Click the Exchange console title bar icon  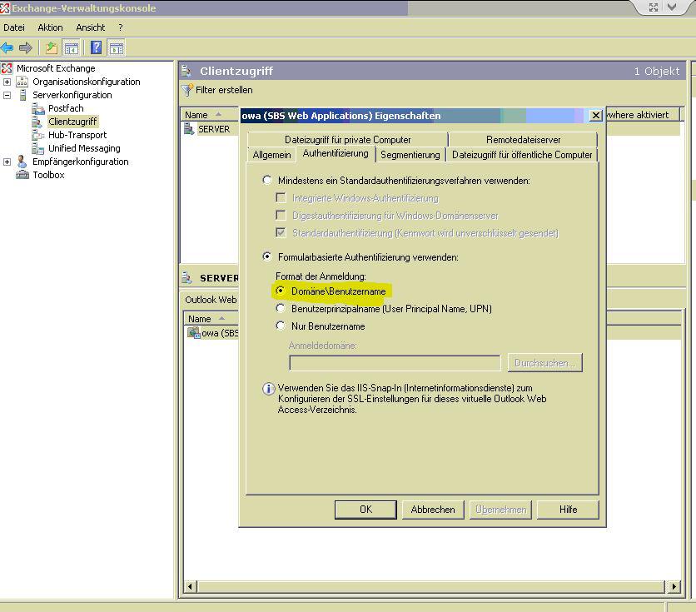(x=5, y=7)
